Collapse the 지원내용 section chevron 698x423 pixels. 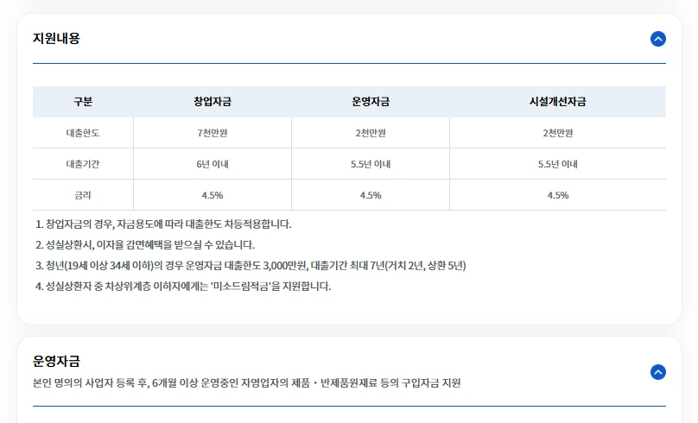[x=658, y=39]
